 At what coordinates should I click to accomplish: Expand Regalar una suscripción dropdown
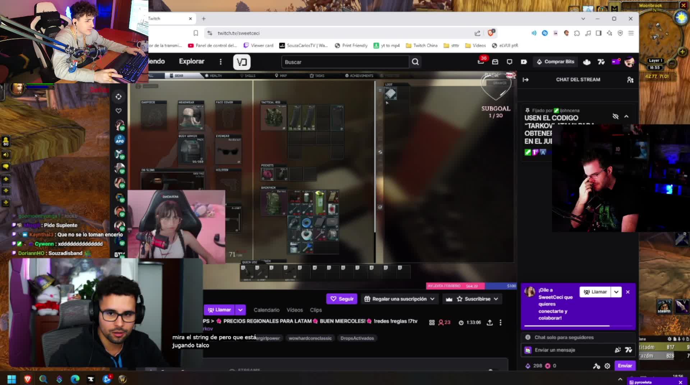pyautogui.click(x=432, y=299)
